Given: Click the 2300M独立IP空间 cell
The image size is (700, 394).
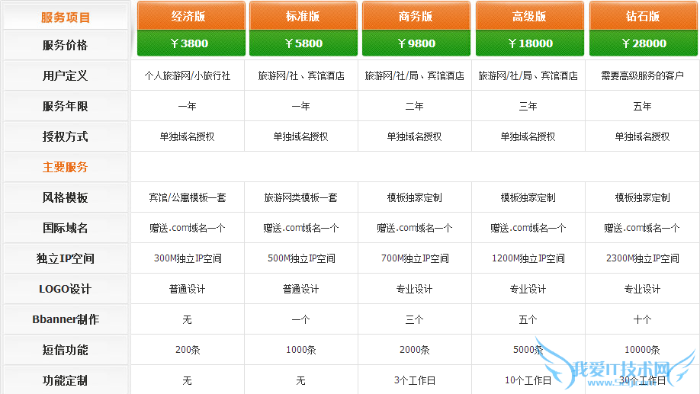Looking at the screenshot, I should (642, 258).
